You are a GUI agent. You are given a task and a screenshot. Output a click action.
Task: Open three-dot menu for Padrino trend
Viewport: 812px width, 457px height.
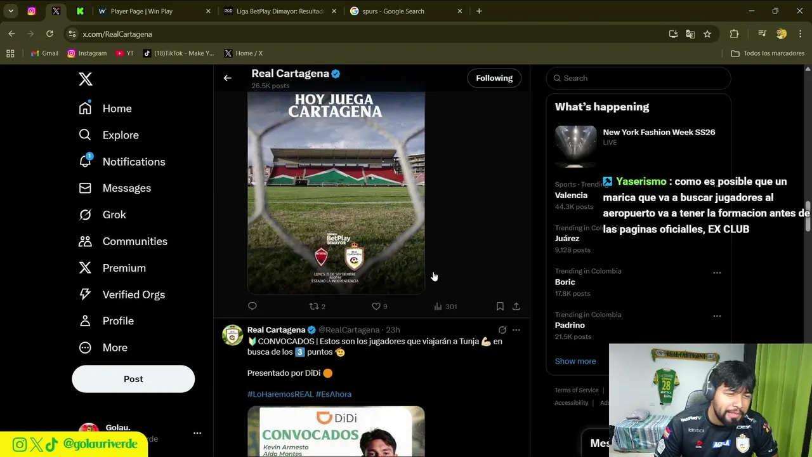click(x=717, y=315)
